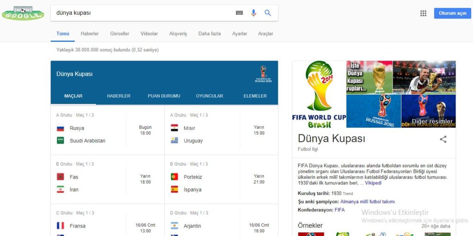Click the Mısır flag icon
The image size is (473, 236).
coord(174,128)
